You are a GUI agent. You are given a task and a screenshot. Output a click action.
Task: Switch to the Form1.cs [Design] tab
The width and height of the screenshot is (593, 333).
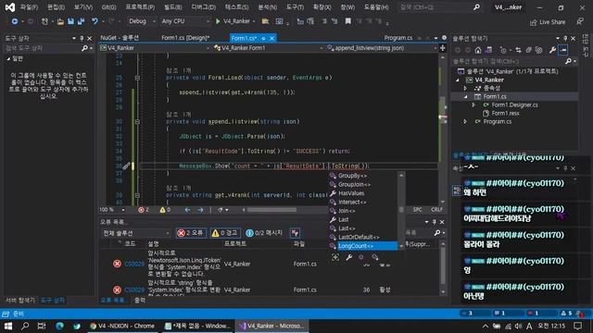click(x=185, y=38)
